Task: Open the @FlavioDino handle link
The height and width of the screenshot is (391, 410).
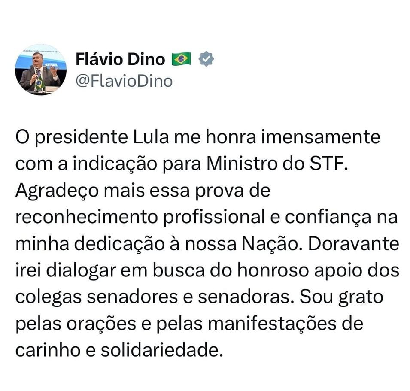Action: point(124,81)
